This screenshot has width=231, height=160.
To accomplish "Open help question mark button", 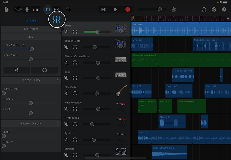I will tap(224, 9).
